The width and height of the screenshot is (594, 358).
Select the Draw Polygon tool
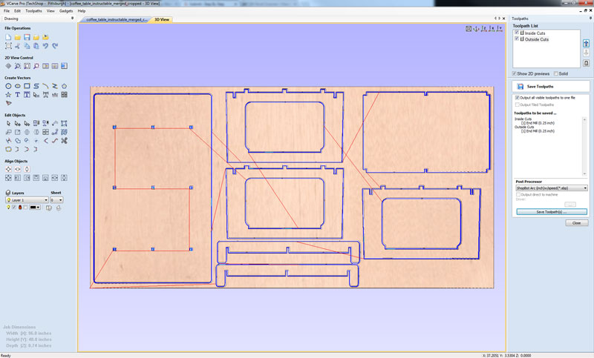click(64, 86)
